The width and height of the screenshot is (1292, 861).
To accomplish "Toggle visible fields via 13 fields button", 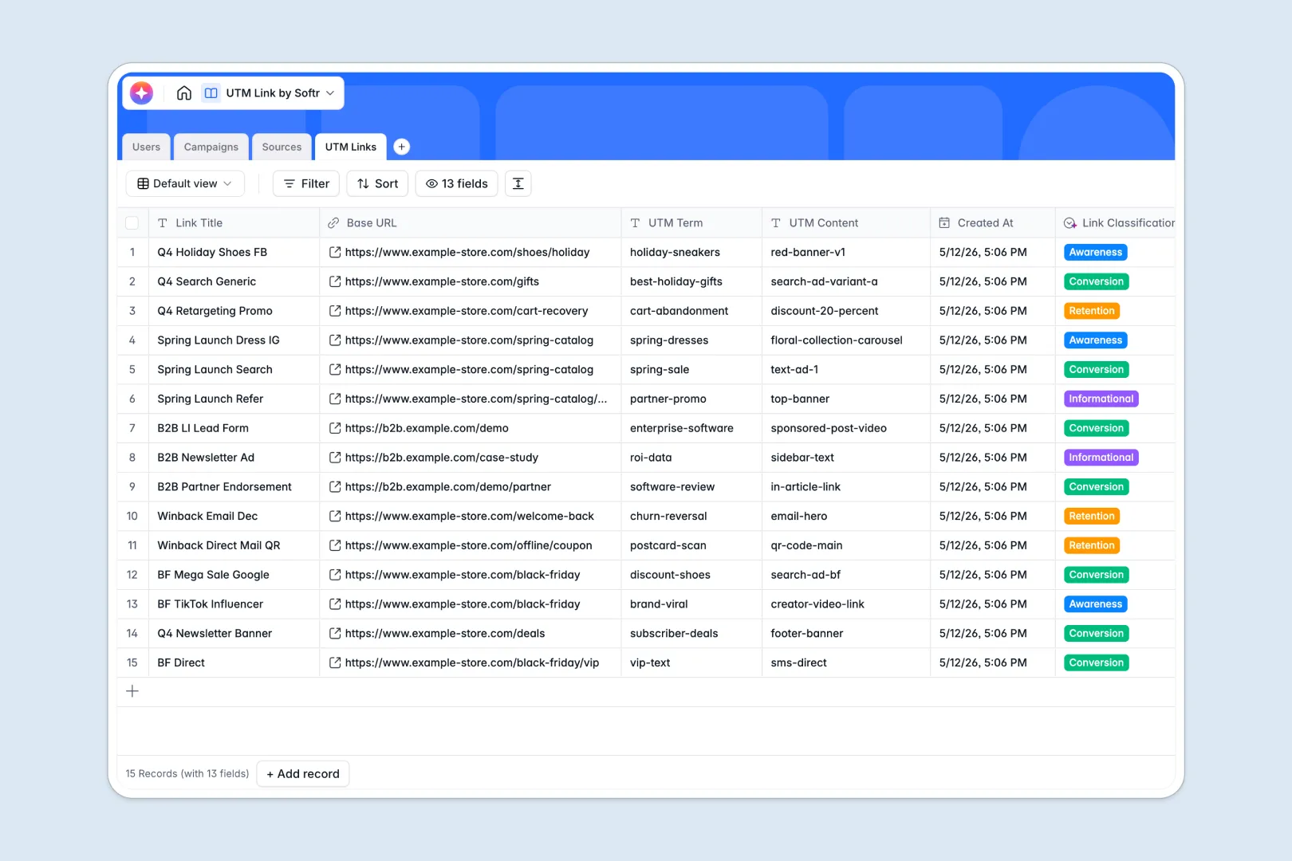I will coord(457,183).
